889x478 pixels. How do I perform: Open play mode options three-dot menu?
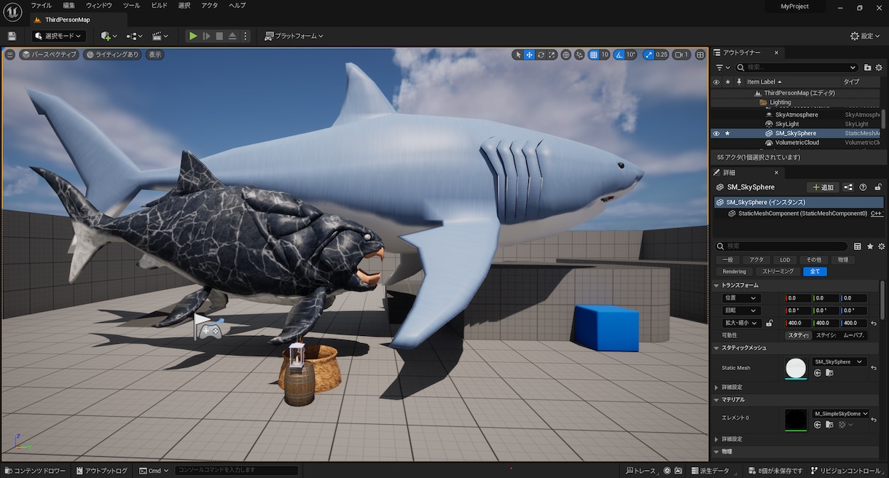246,36
